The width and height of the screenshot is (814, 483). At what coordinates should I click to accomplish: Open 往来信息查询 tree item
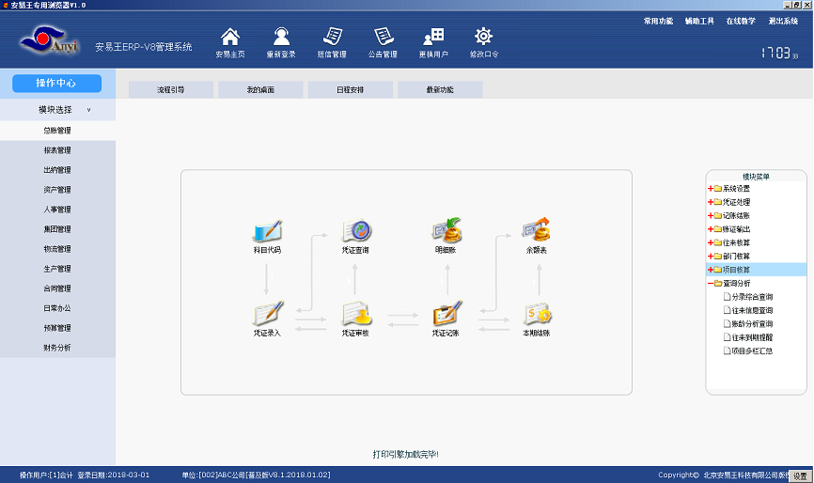748,310
